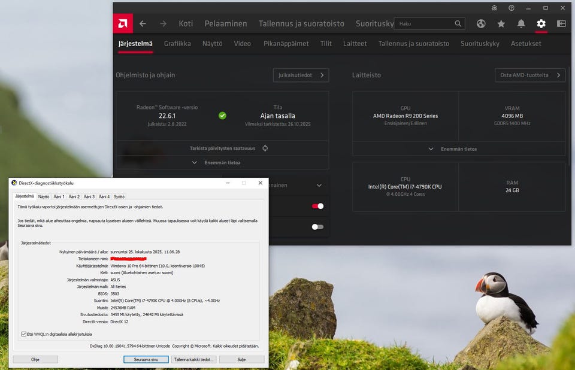Open favorites star icon

501,24
